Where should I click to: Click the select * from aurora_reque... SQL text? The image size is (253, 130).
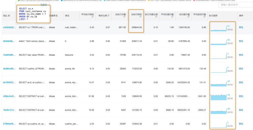click(32, 41)
